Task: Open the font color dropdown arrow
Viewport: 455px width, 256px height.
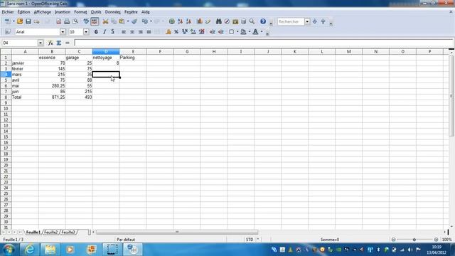Action: pyautogui.click(x=262, y=32)
